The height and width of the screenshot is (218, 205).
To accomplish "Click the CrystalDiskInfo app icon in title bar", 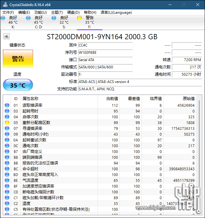I will 5,5.
